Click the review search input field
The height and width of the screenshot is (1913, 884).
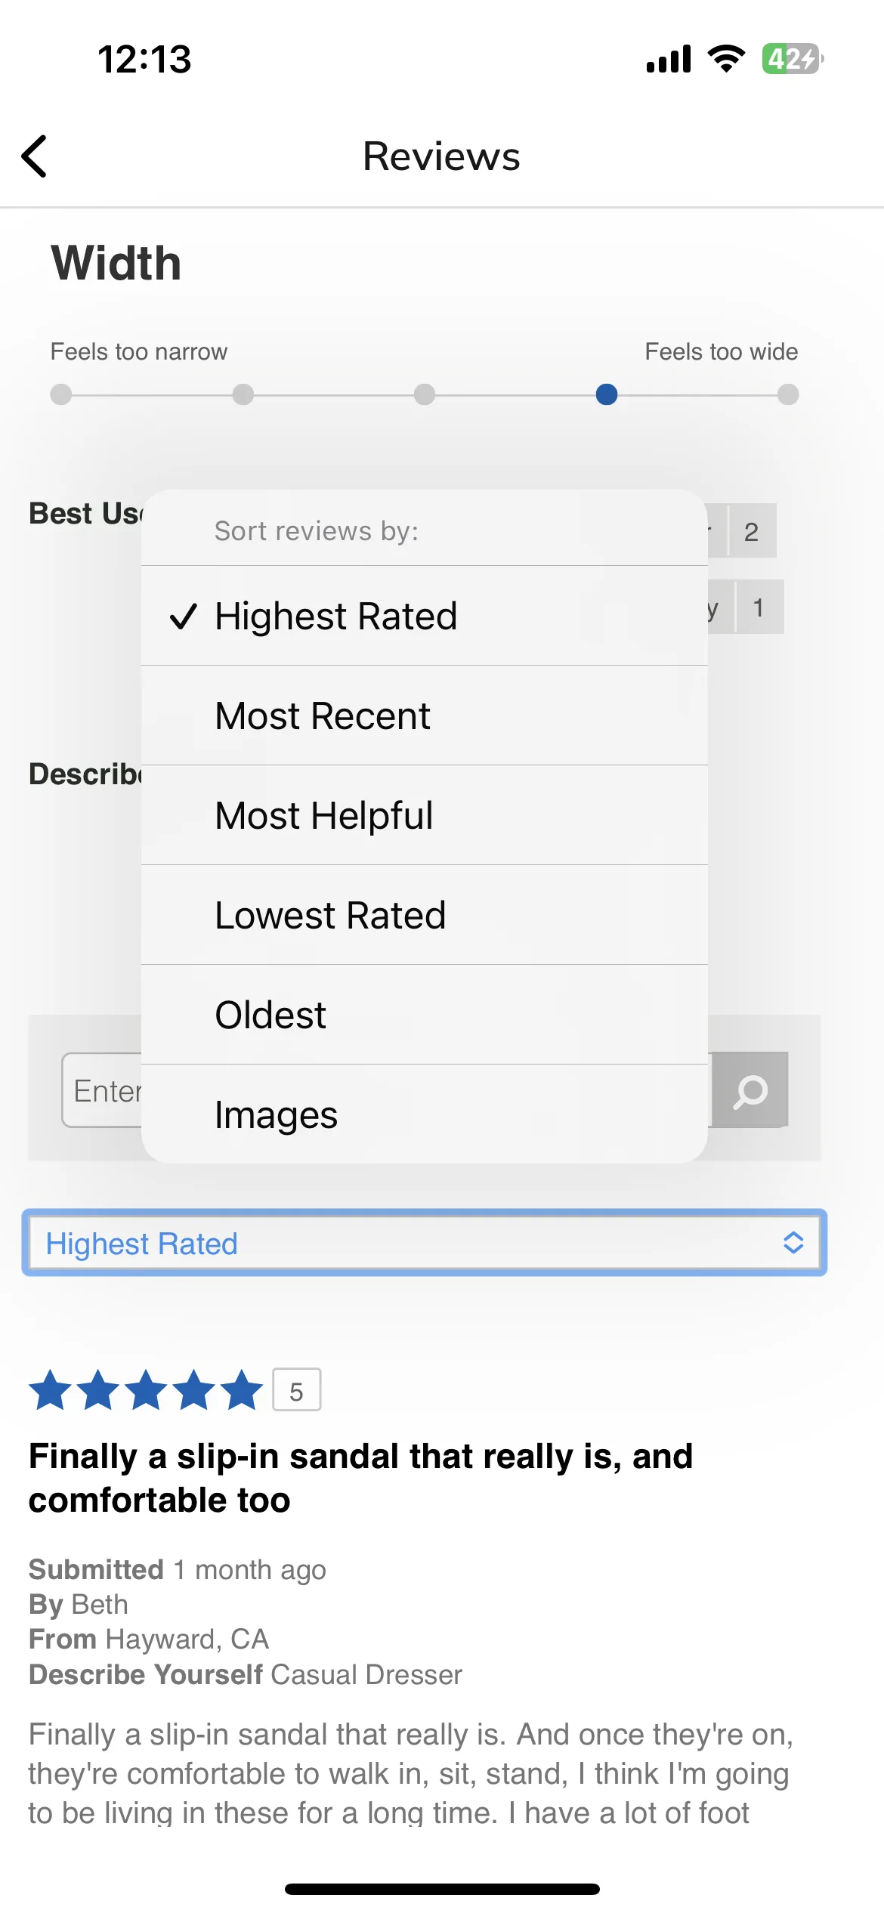tap(102, 1089)
